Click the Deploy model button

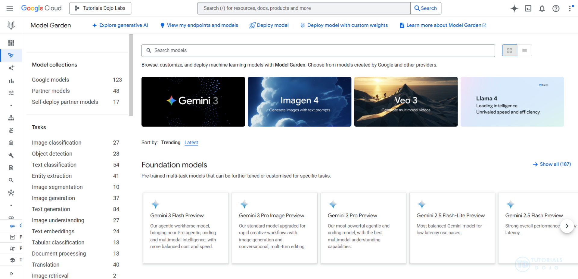(269, 25)
